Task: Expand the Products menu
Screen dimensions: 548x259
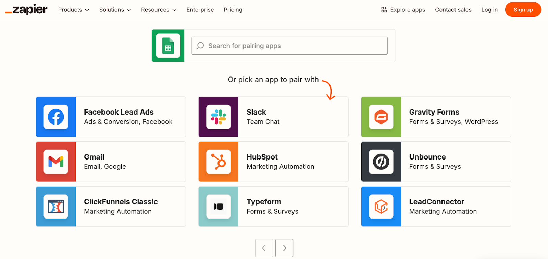Action: [74, 10]
